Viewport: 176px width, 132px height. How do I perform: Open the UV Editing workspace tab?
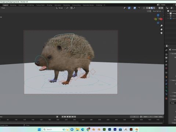pyautogui.click(x=30, y=5)
